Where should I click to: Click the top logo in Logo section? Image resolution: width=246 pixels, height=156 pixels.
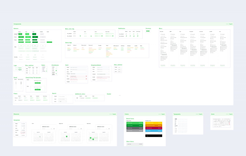(x=18, y=68)
